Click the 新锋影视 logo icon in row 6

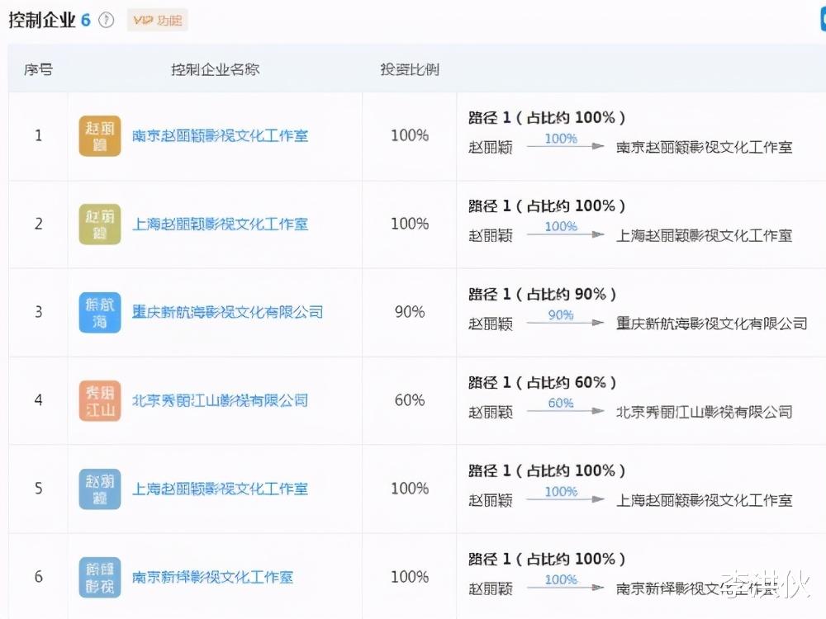pyautogui.click(x=99, y=577)
